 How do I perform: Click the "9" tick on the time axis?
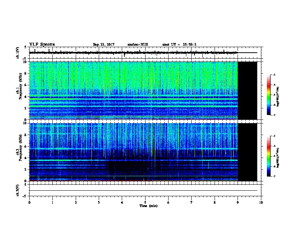tap(238, 203)
